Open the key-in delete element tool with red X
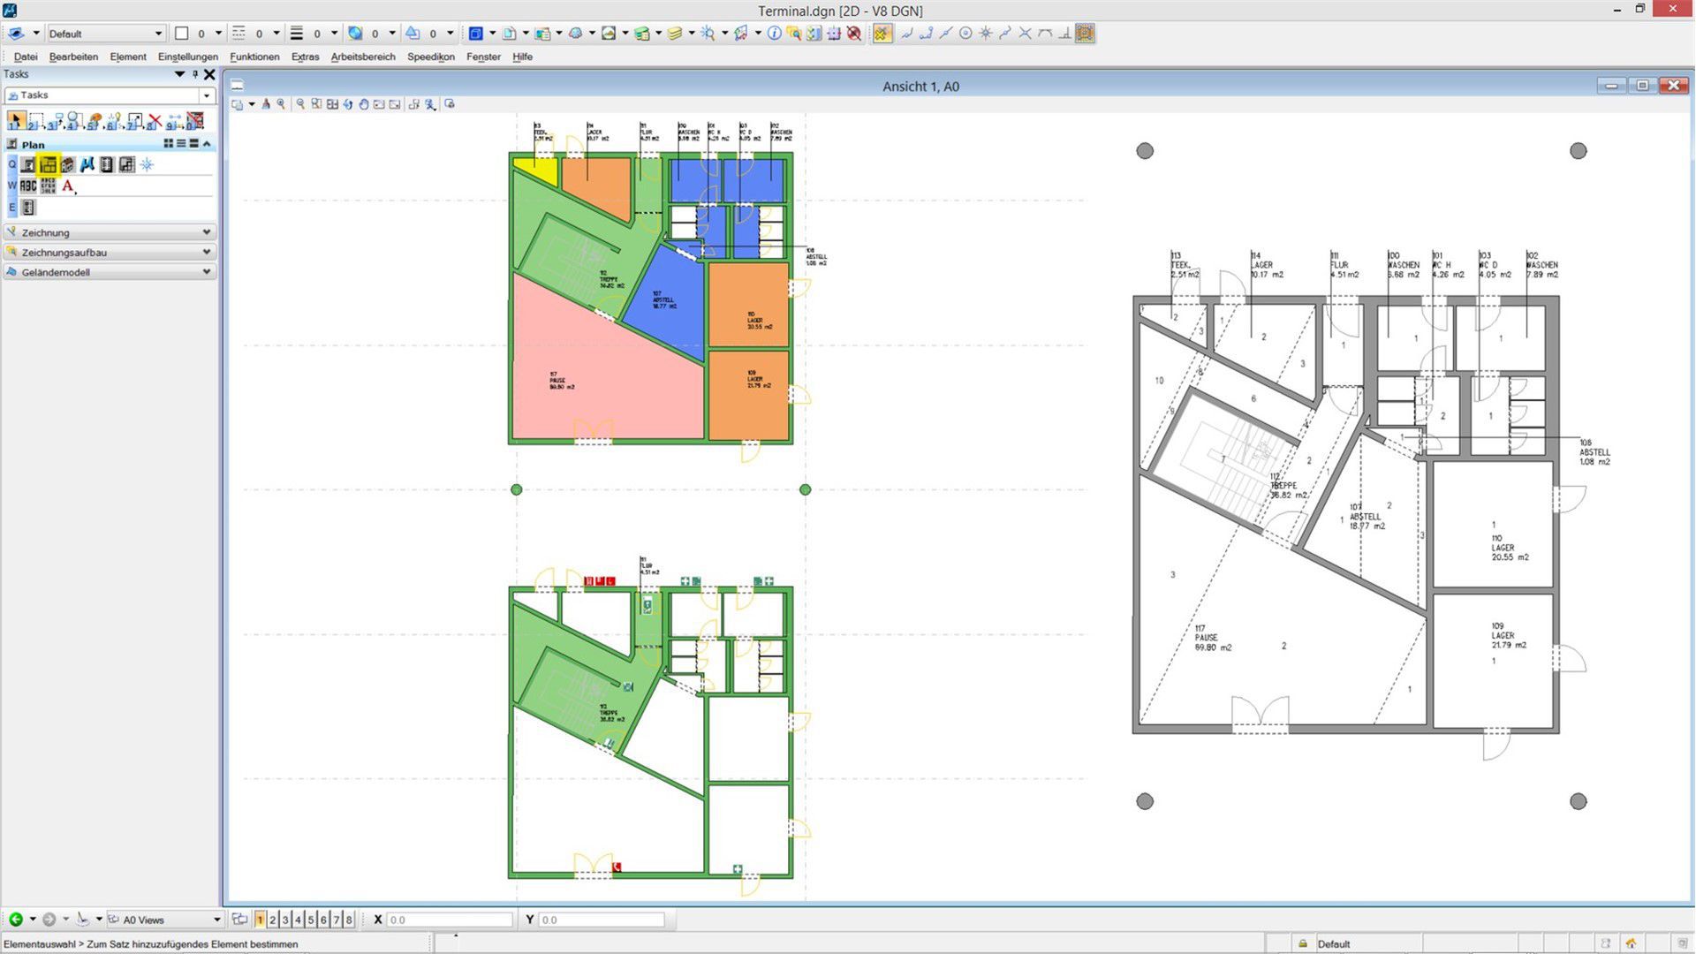Viewport: 1696px width, 954px height. [155, 121]
